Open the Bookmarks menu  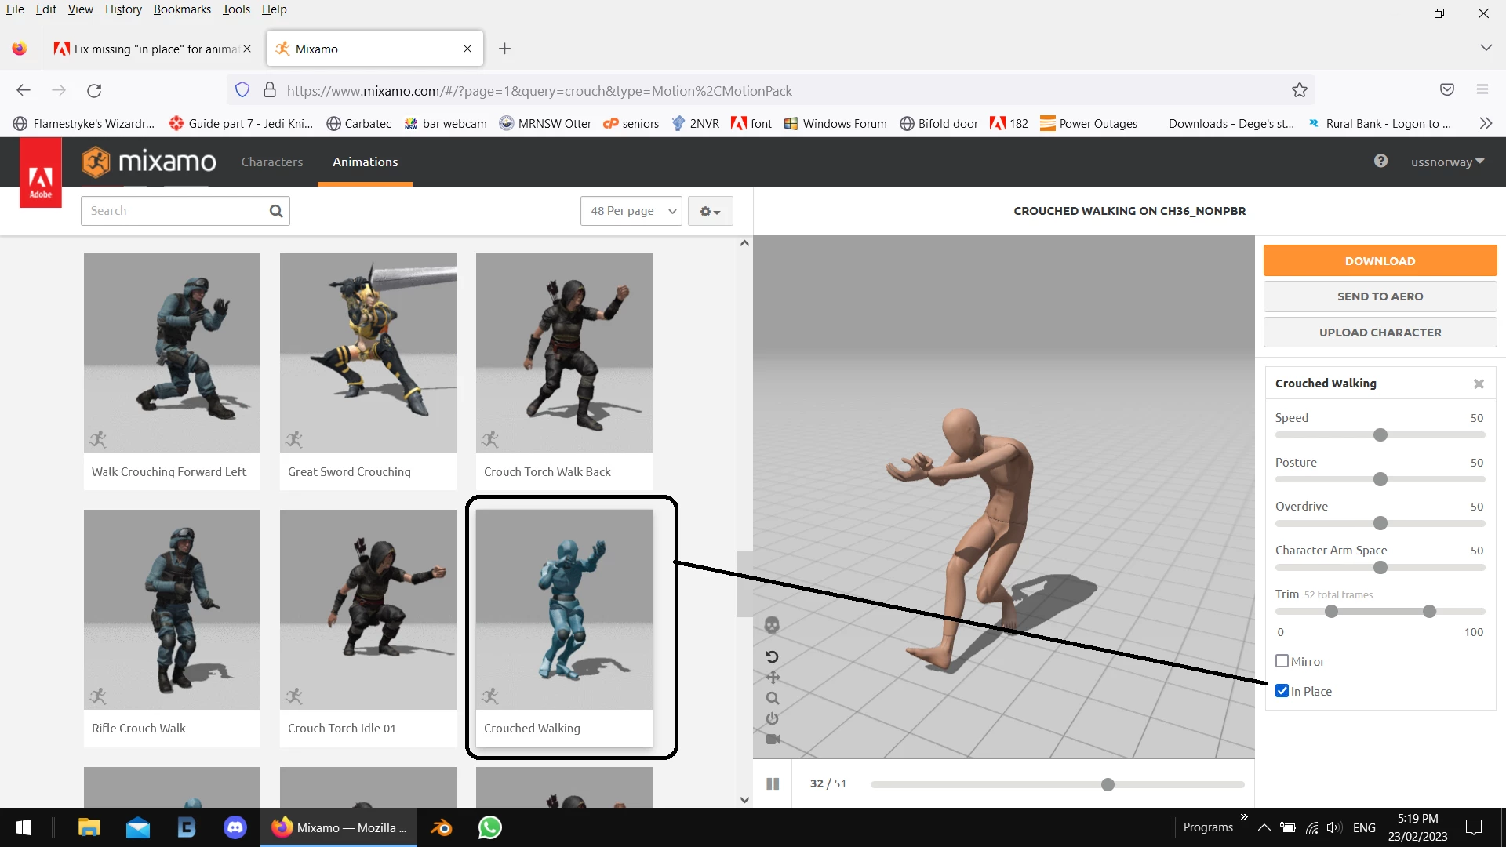tap(182, 9)
